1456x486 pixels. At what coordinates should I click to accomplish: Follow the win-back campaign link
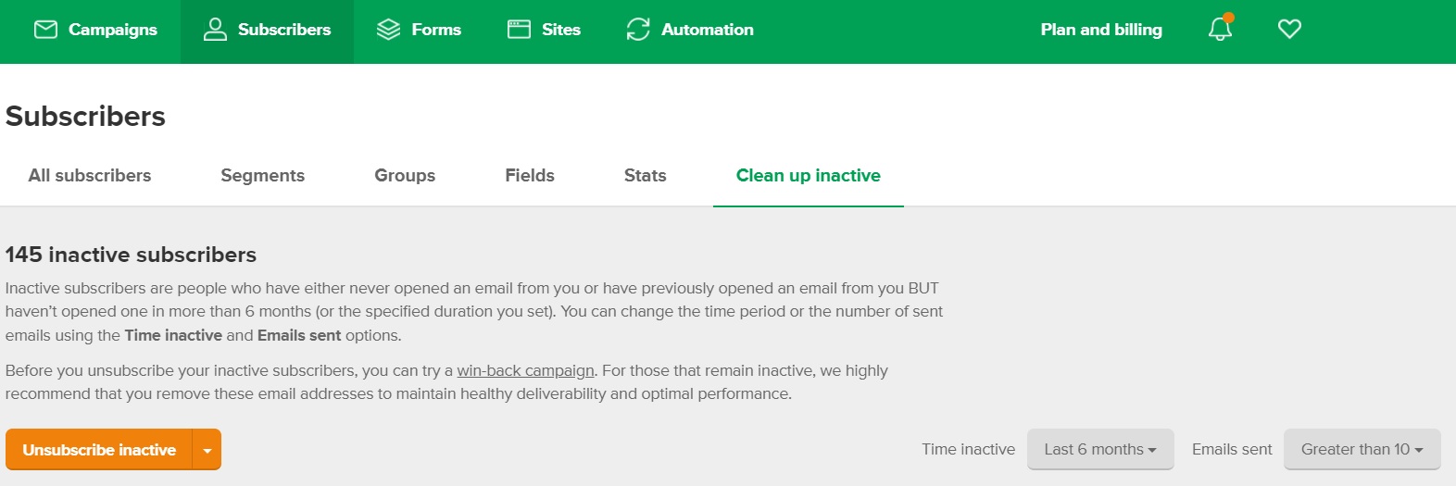(x=525, y=370)
